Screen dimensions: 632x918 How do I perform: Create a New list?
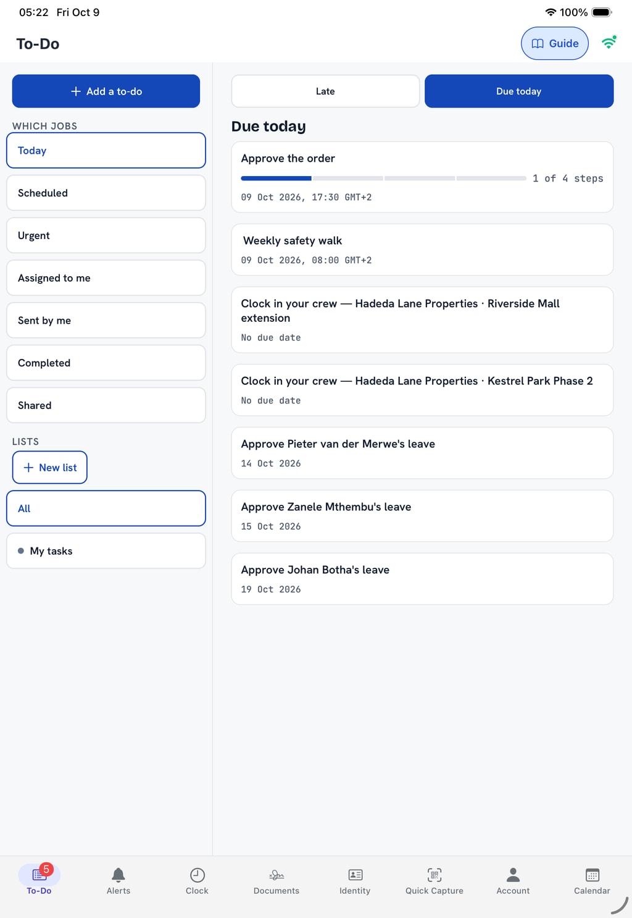point(50,468)
